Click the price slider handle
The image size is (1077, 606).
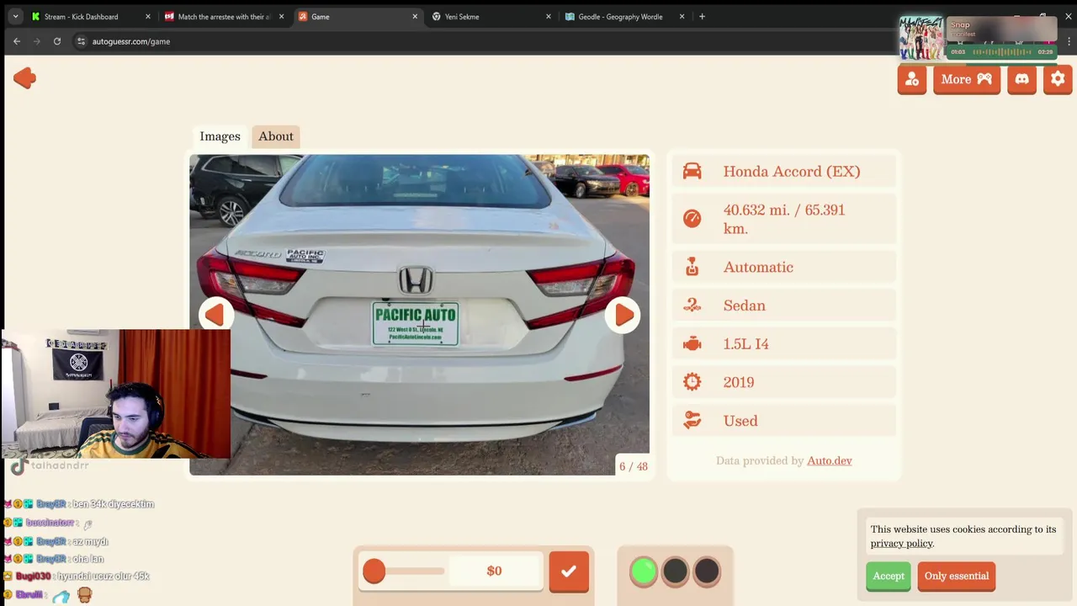tap(374, 571)
